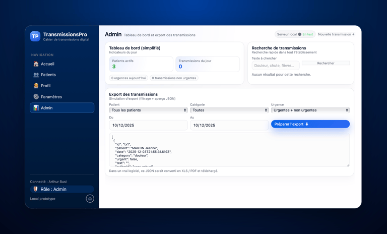
Task: Expand the Catégorie dropdown 'Toutes'
Action: click(x=229, y=110)
